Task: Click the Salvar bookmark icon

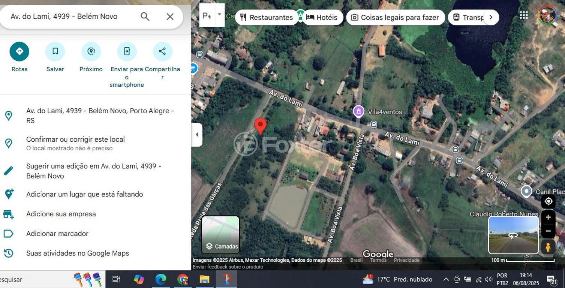Action: pos(55,51)
